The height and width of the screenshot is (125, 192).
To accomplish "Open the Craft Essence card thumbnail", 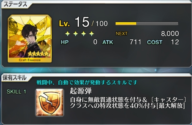I will tap(30, 39).
